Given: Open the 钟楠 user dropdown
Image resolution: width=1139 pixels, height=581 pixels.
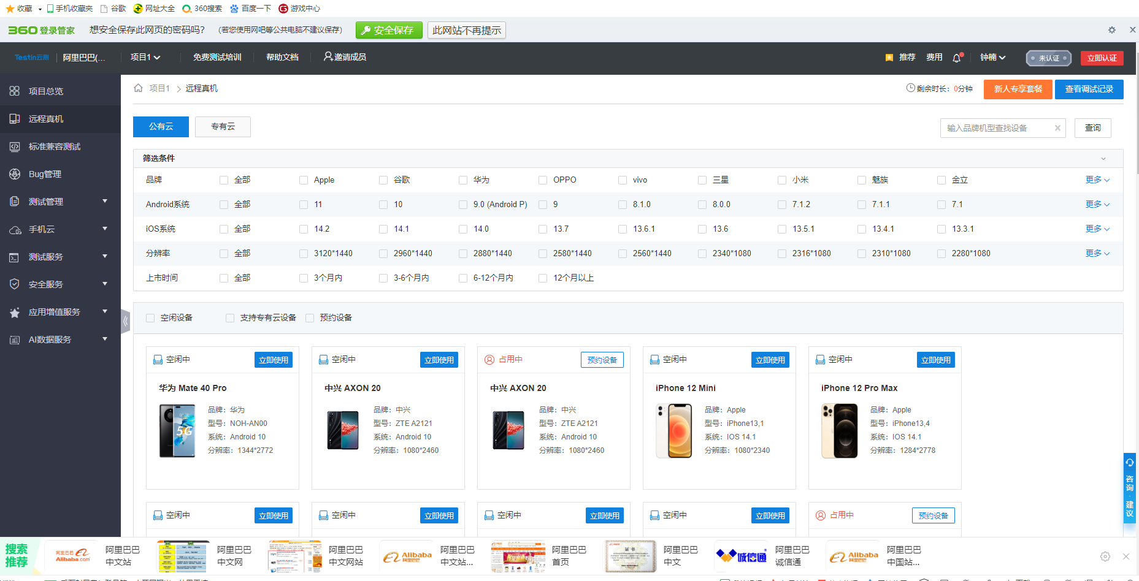Looking at the screenshot, I should point(993,57).
